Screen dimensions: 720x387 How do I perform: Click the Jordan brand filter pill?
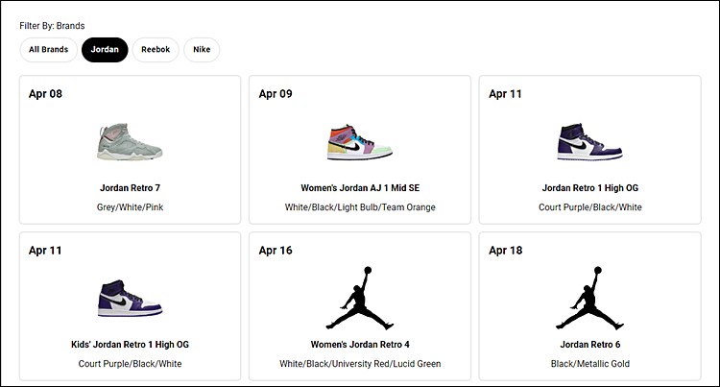pos(105,50)
